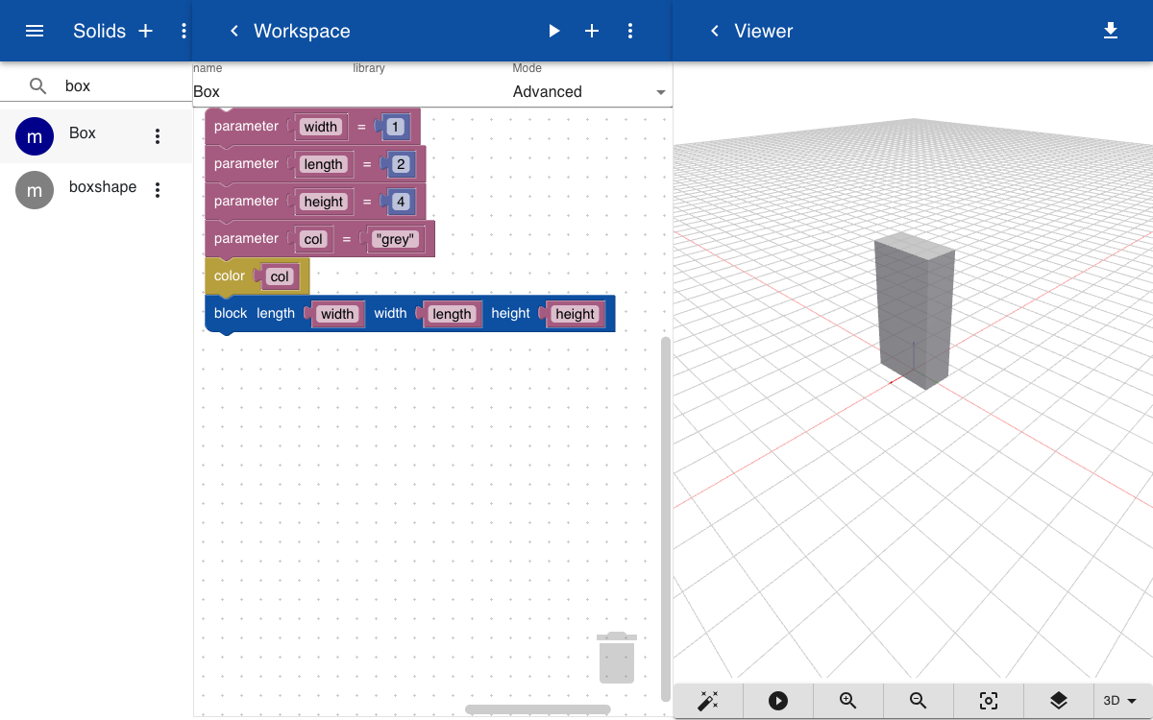This screenshot has height=720, width=1153.
Task: Open the 3D view mode dropdown
Action: 1120,701
